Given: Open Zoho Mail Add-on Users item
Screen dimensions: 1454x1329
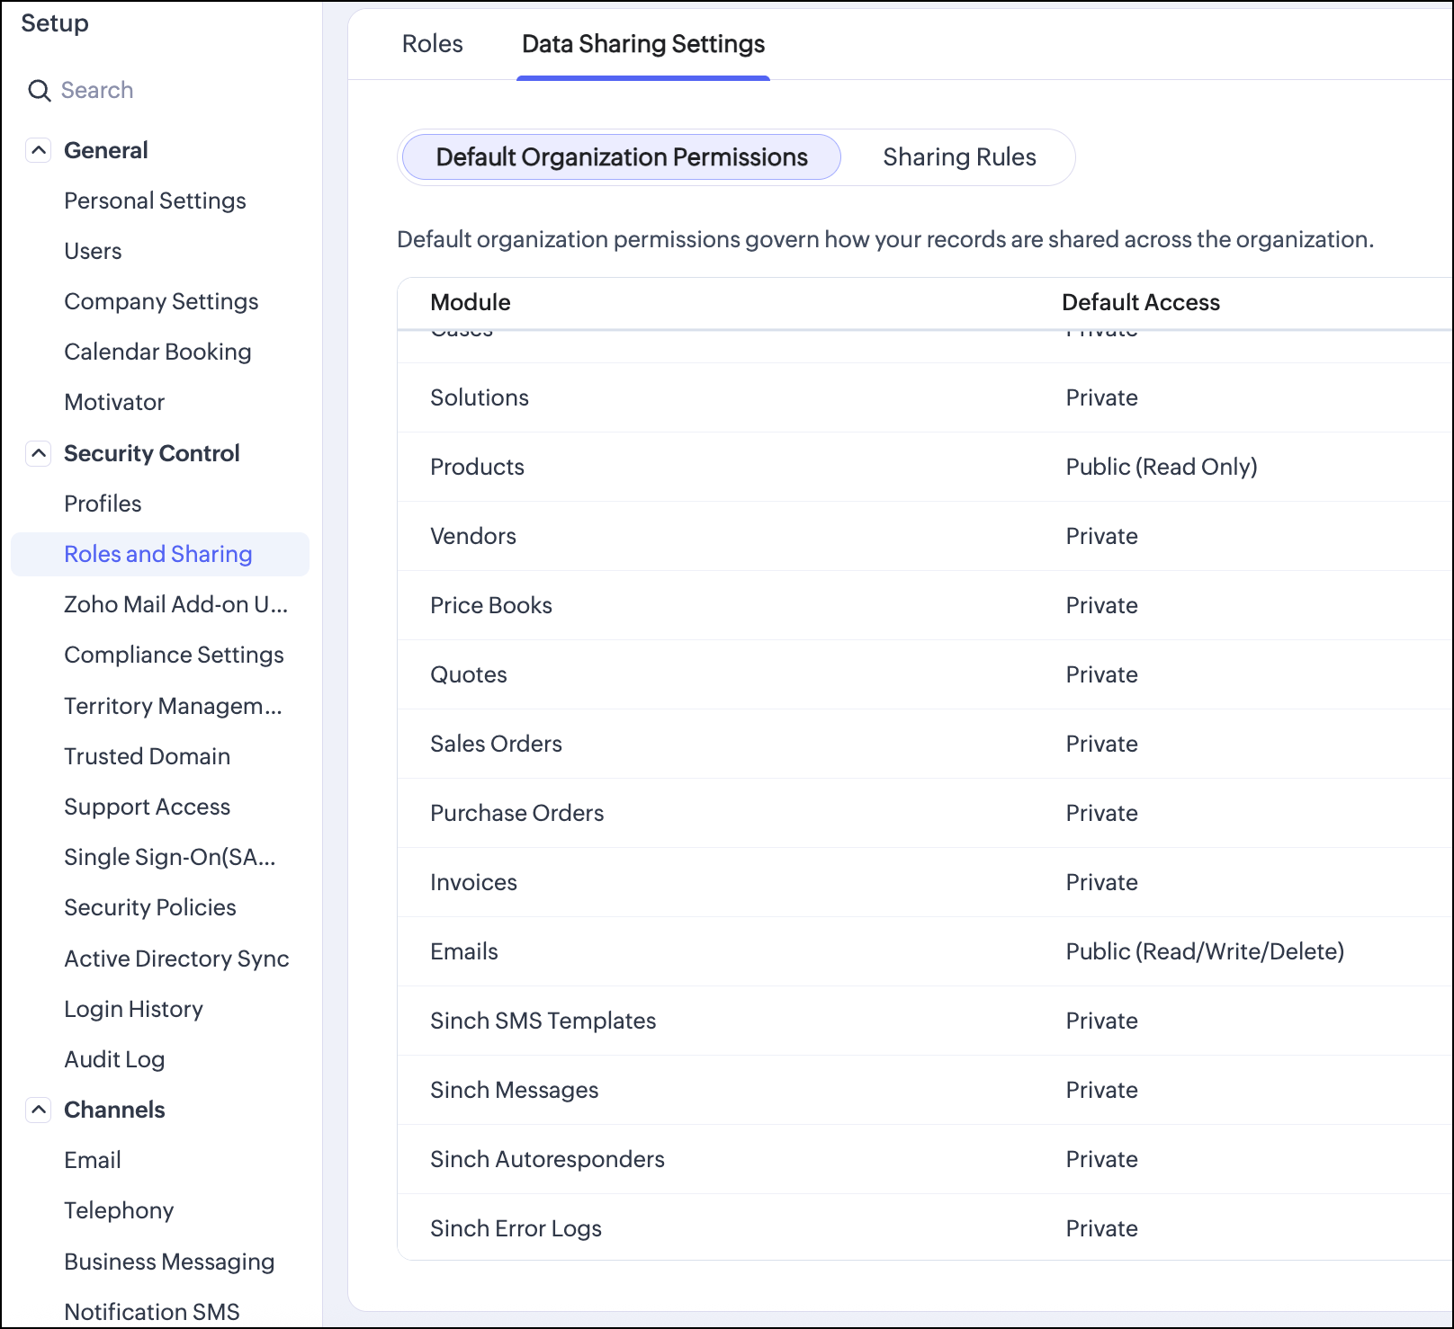Looking at the screenshot, I should (175, 604).
